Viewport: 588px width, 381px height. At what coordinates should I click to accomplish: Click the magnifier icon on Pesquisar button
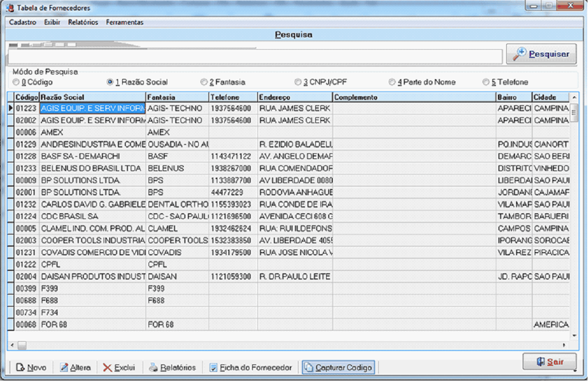click(520, 54)
